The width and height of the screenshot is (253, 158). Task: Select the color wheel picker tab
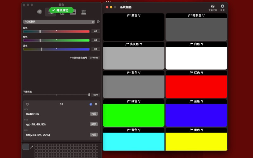(x=40, y=12)
